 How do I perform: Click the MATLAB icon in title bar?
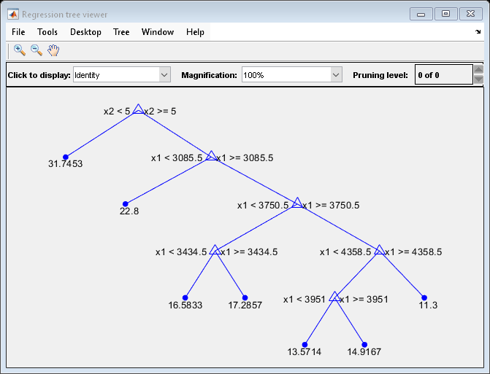click(x=13, y=14)
